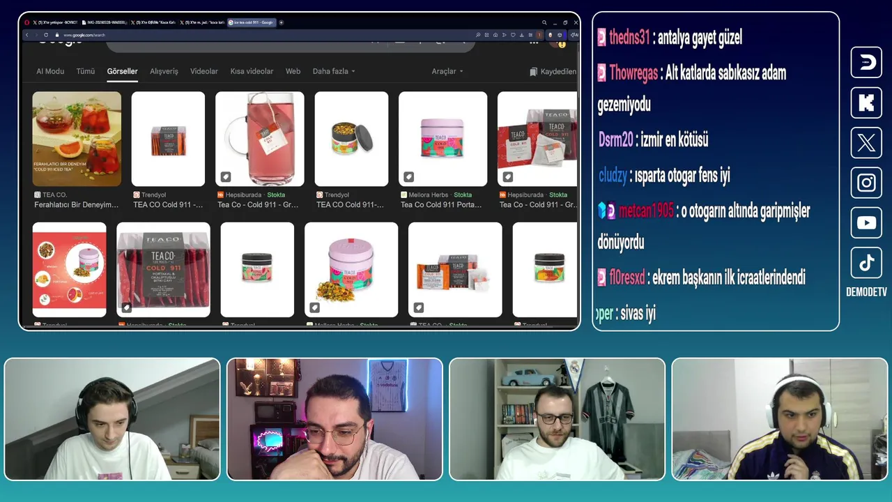Click chat username metcan1905
Viewport: 892px width, 502px height.
tap(646, 211)
